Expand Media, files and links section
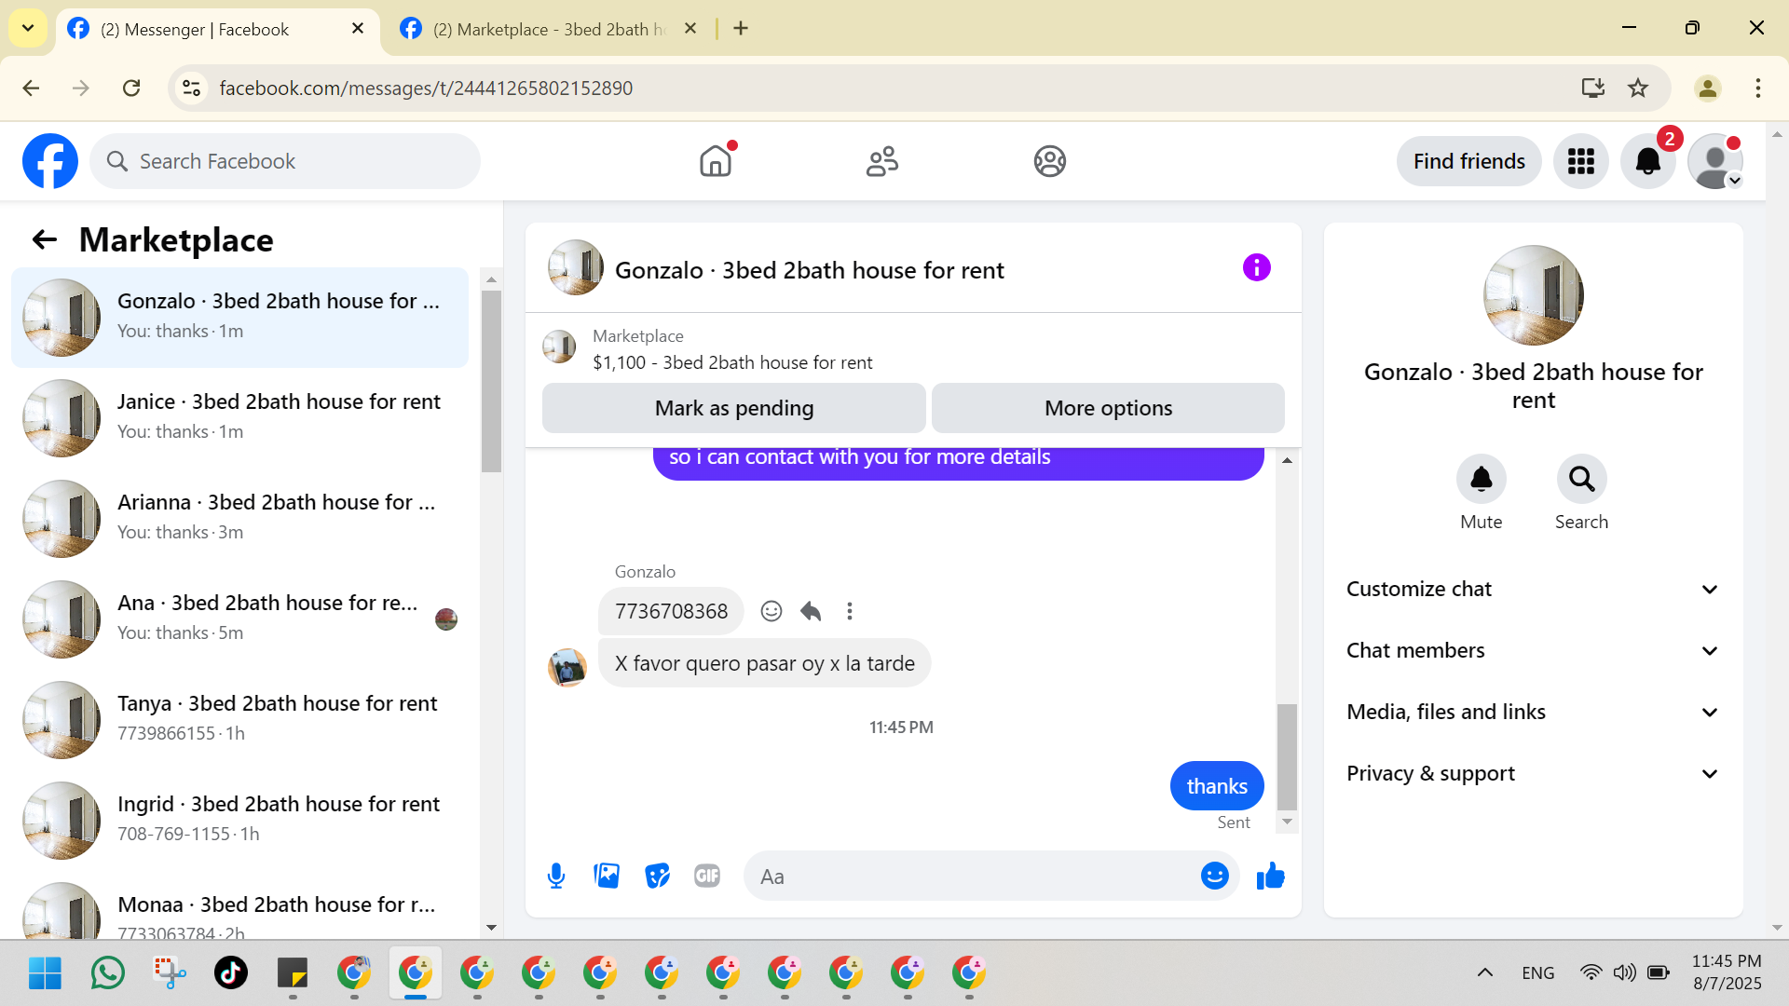 click(x=1533, y=712)
